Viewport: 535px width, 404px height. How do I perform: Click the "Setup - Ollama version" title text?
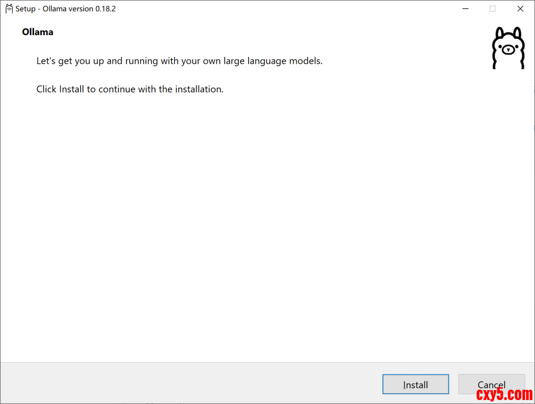(x=54, y=9)
